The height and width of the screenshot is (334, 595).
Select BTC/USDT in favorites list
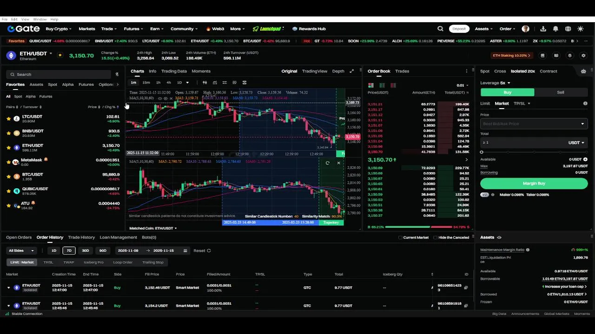(63, 176)
